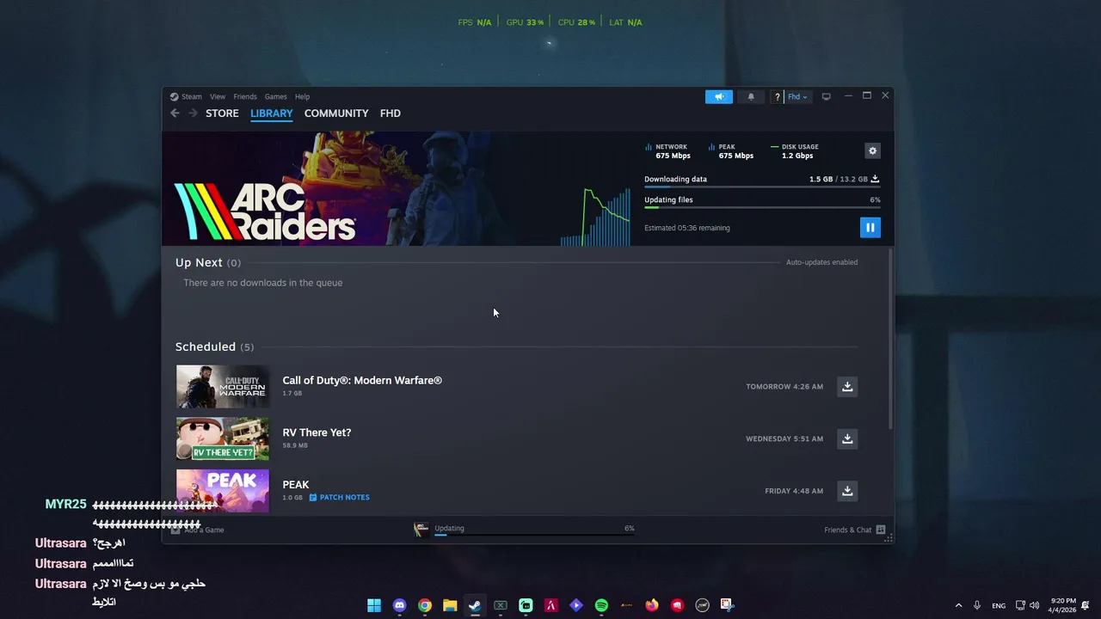Go forward with the right arrow
Screen dimensions: 1101x619
pos(193,113)
